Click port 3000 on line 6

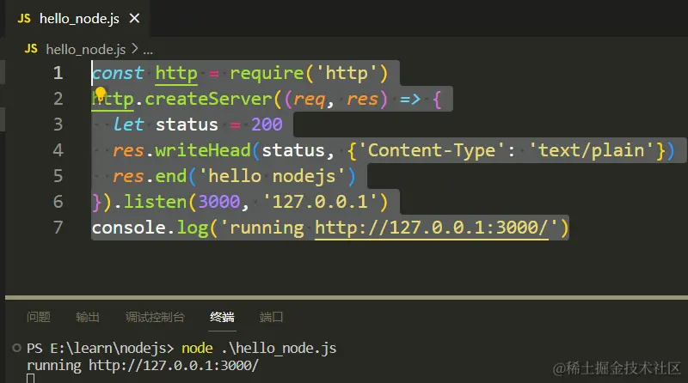(219, 202)
